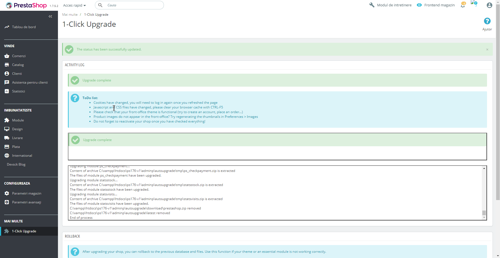Click the Rollback info question icon
Viewport: 500px width, 258px height.
point(75,252)
